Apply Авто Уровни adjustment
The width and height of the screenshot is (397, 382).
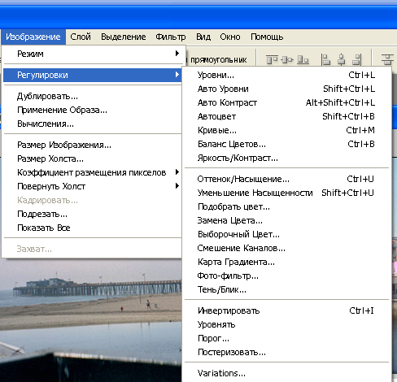pyautogui.click(x=287, y=89)
